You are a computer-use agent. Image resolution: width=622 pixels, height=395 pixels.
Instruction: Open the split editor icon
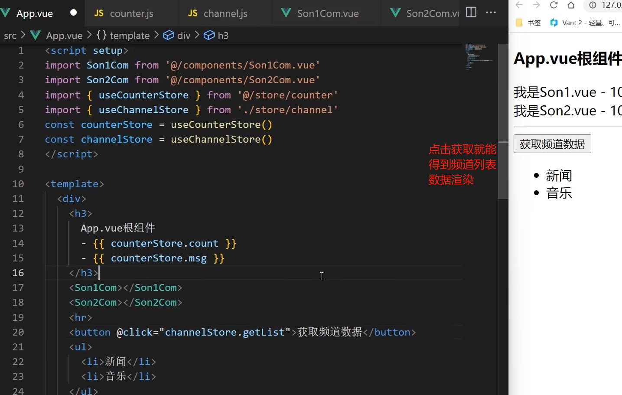(x=471, y=13)
